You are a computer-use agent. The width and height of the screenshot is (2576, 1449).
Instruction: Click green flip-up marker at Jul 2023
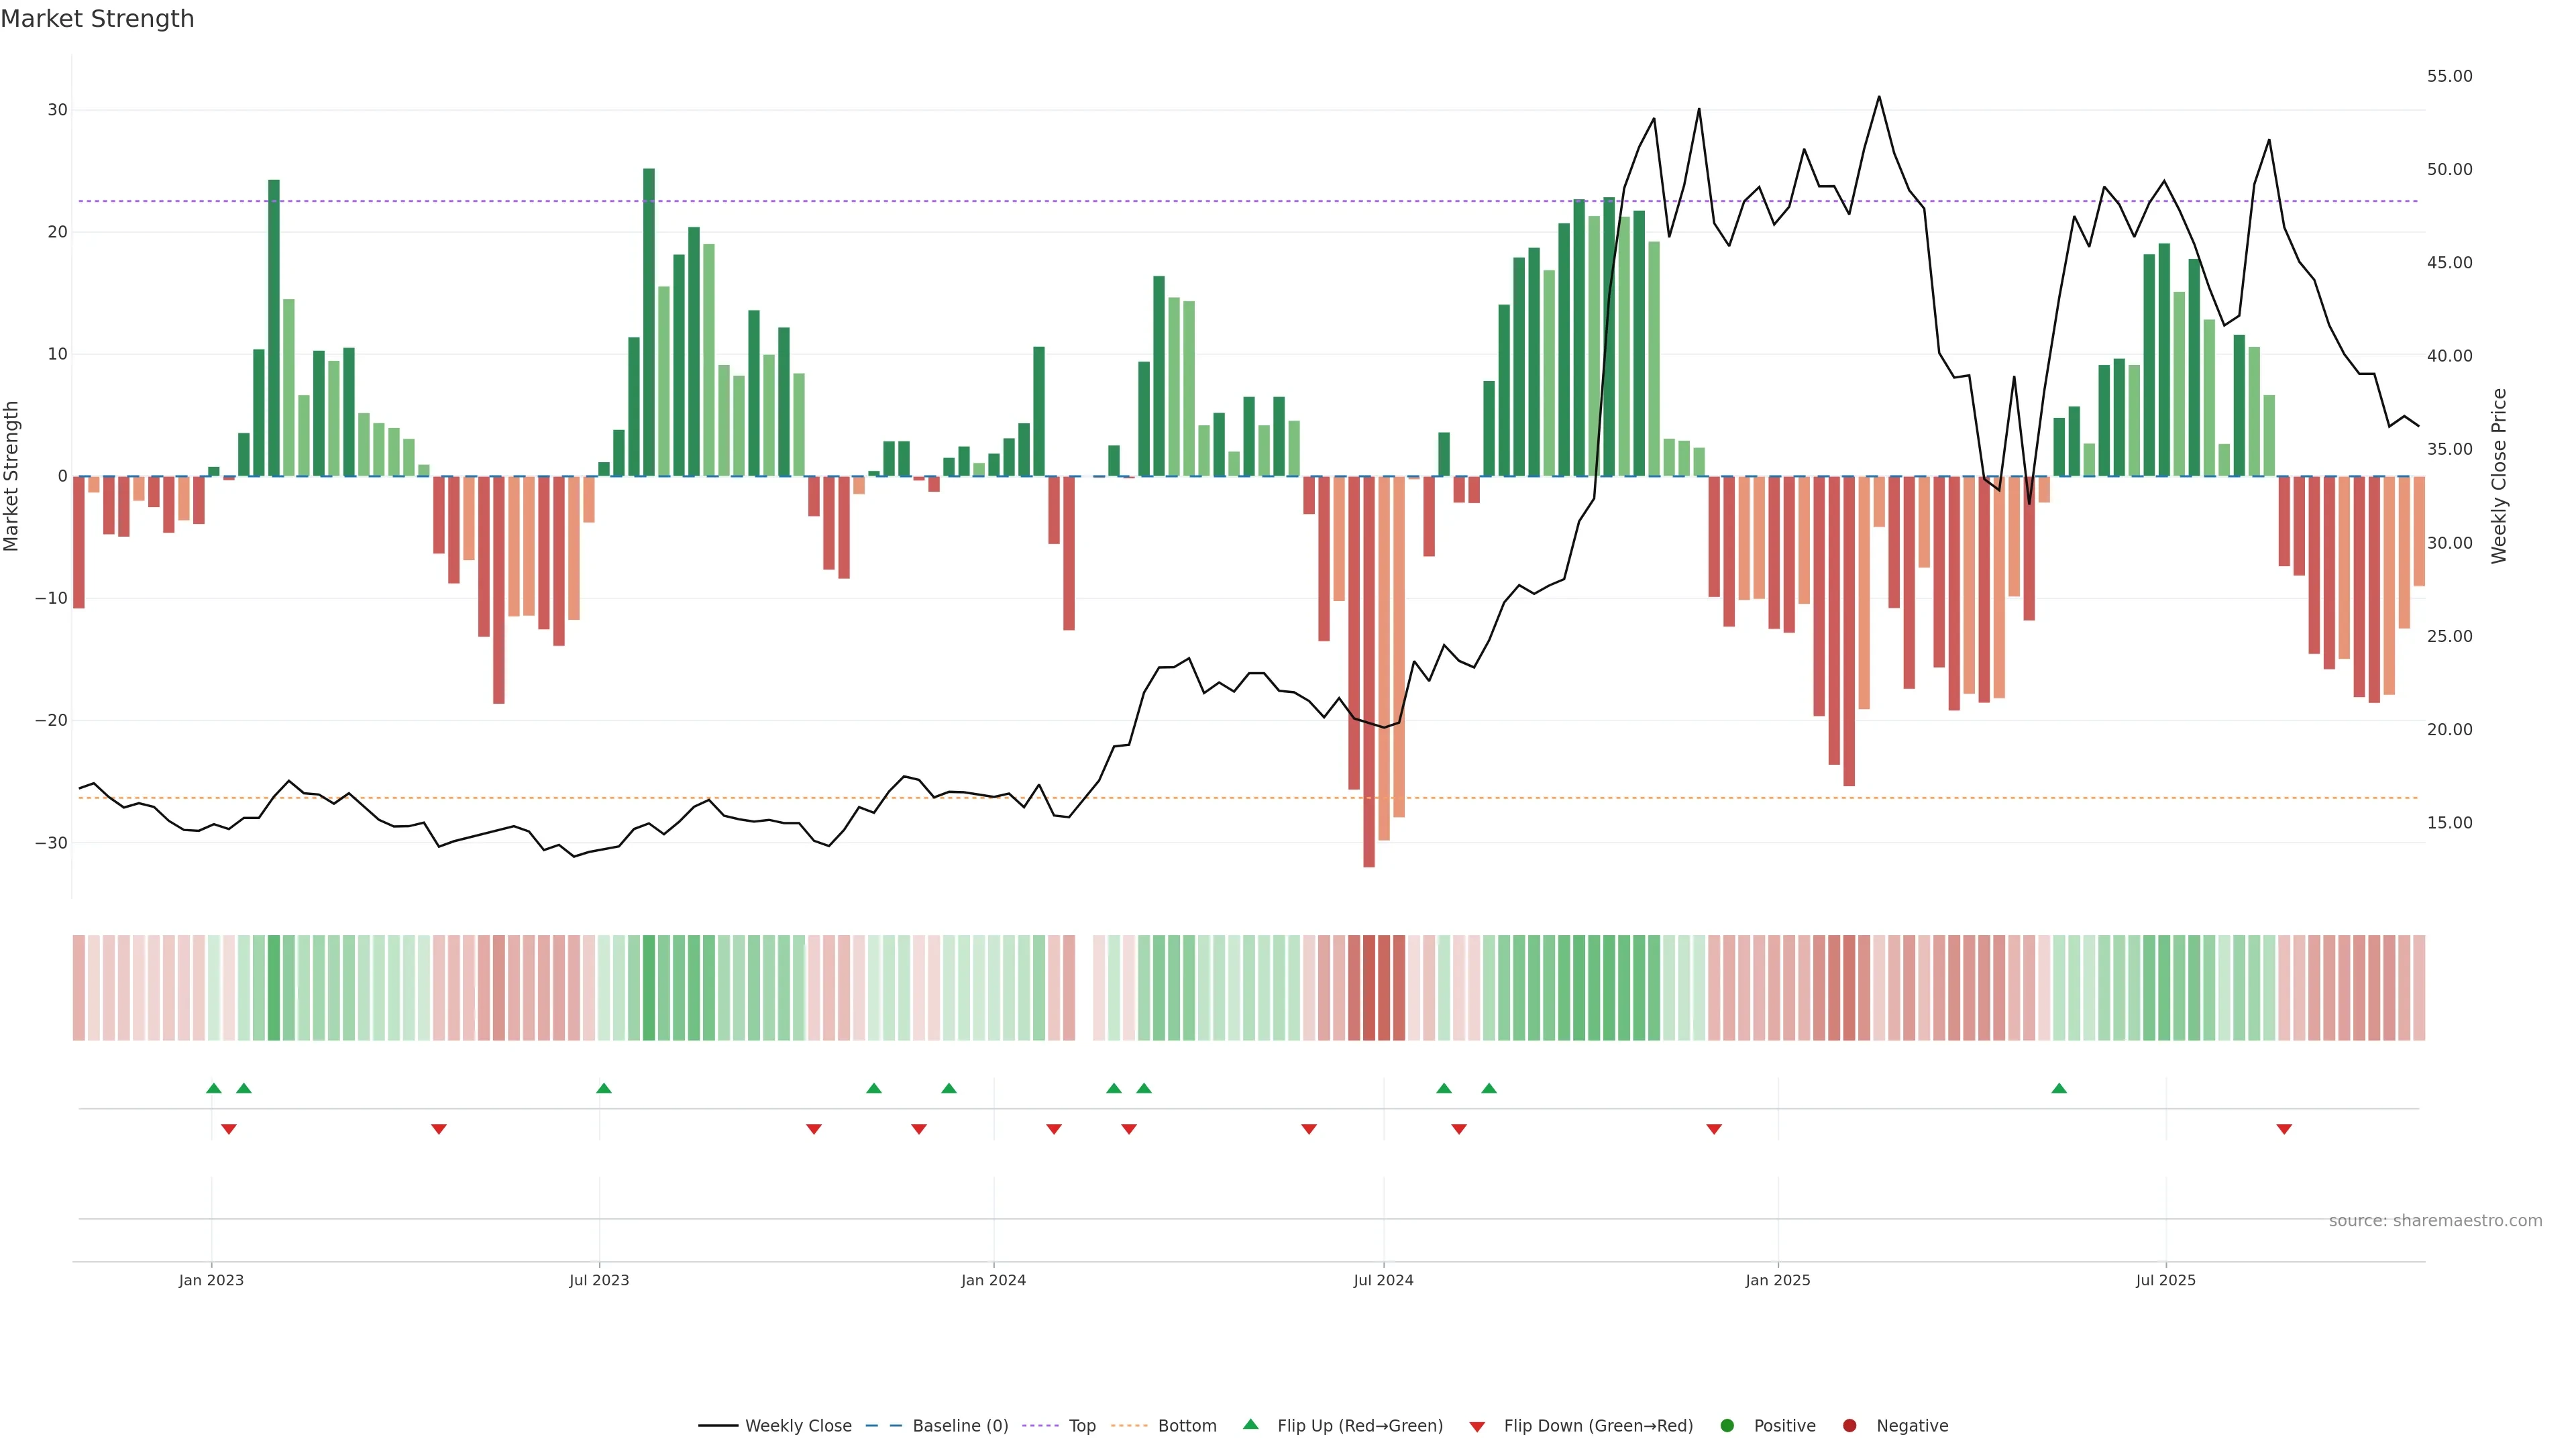[x=603, y=1088]
